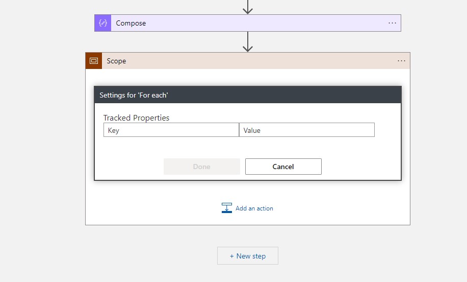Click the Add an action icon
467x282 pixels.
coord(227,208)
